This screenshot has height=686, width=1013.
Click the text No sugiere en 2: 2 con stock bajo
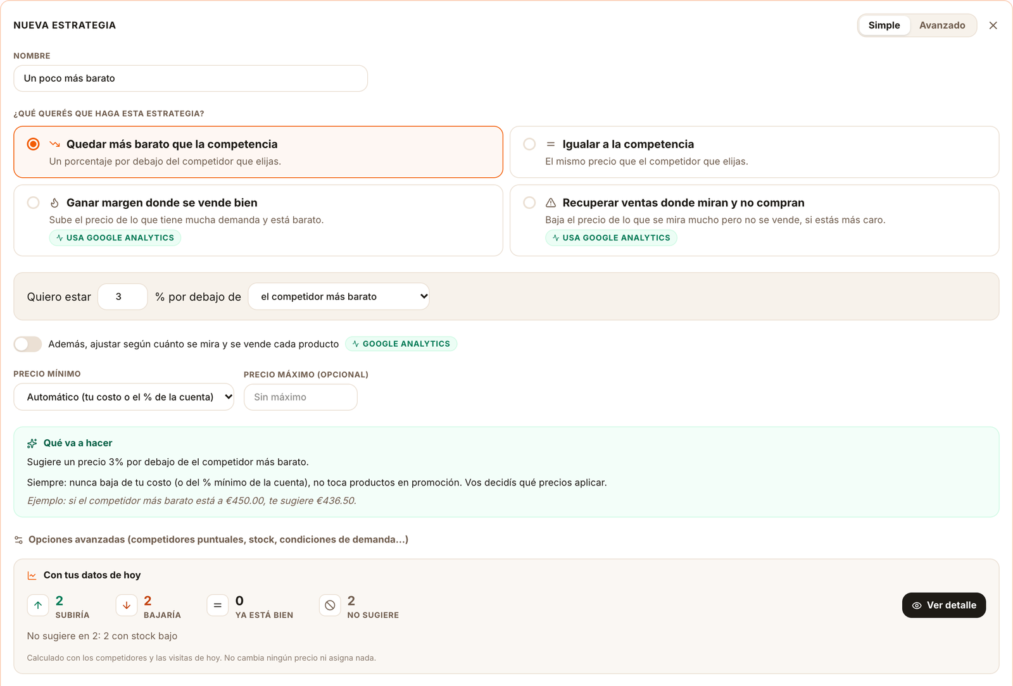point(103,636)
